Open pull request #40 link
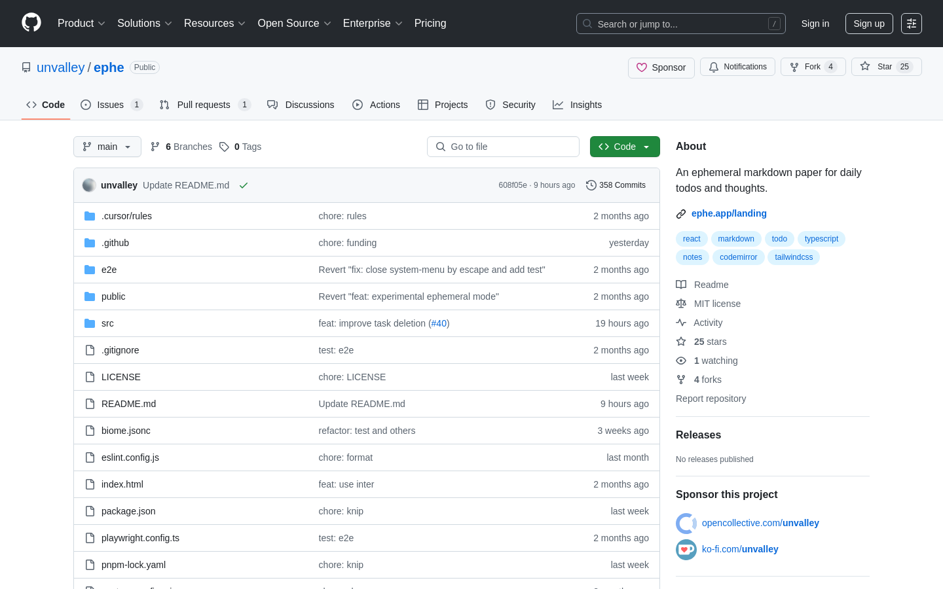943x589 pixels. click(439, 323)
